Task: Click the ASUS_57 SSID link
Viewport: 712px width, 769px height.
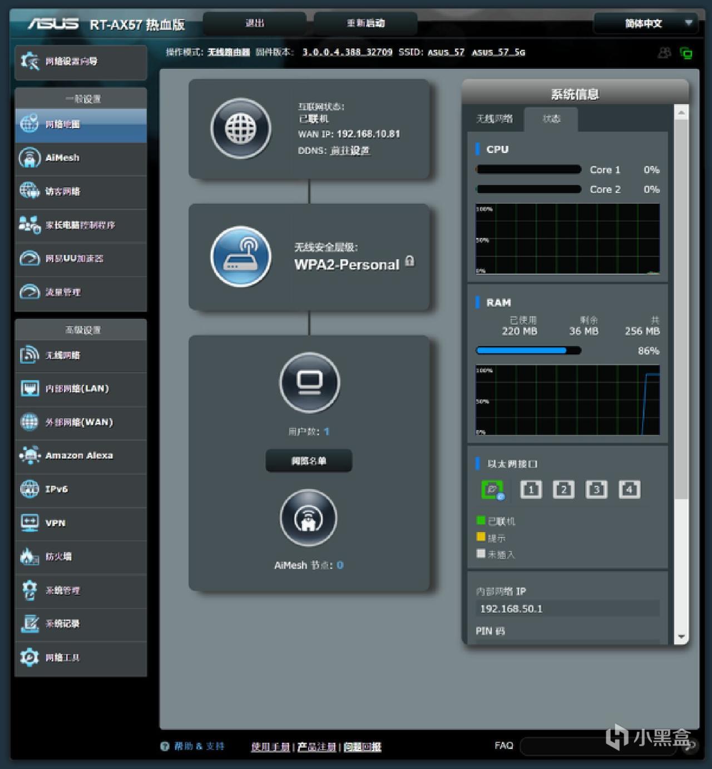Action: (x=446, y=52)
